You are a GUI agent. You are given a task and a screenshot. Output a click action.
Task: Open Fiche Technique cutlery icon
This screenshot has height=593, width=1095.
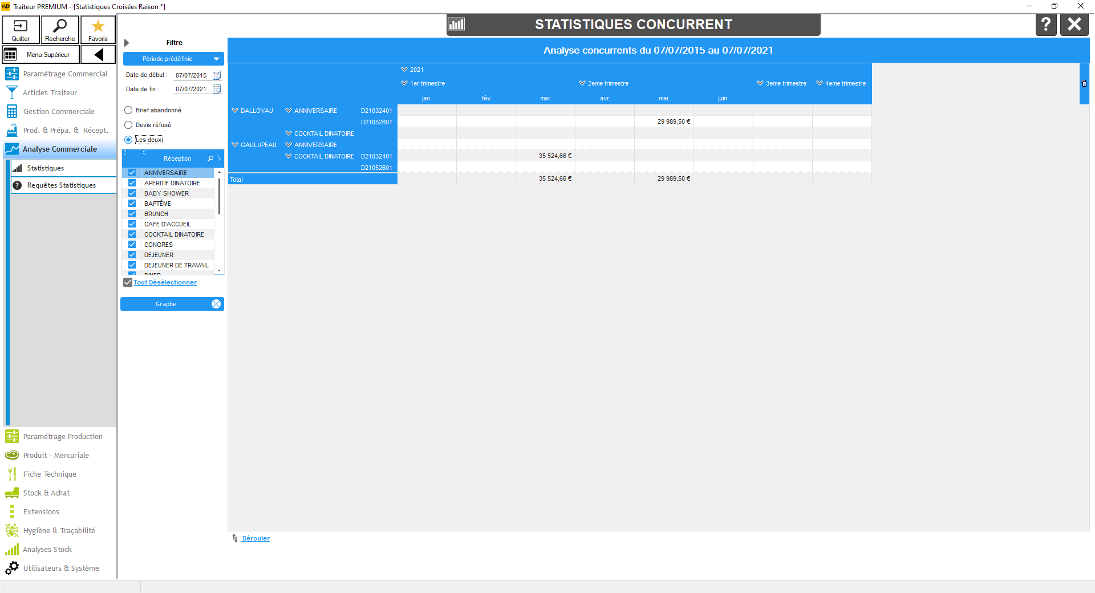point(12,474)
